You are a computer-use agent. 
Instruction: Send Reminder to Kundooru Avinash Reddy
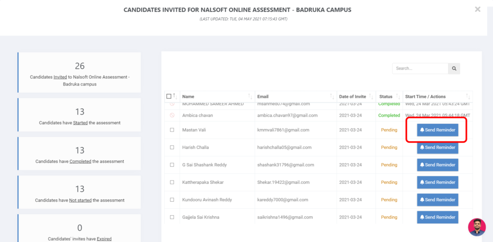pos(438,200)
